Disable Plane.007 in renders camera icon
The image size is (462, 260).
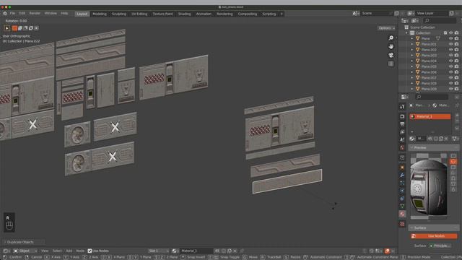[x=456, y=78]
